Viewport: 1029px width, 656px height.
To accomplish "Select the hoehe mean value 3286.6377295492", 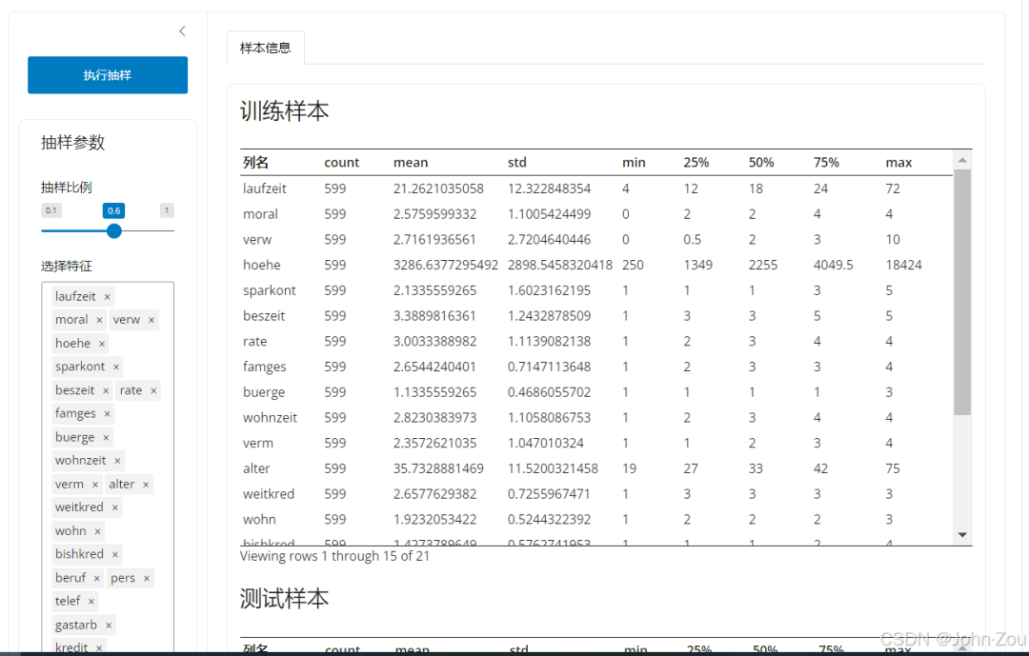I will (446, 265).
